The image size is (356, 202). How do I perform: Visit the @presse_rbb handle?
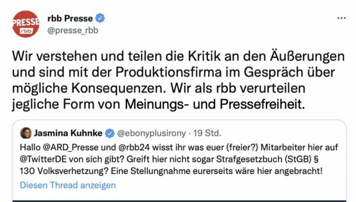coord(73,30)
